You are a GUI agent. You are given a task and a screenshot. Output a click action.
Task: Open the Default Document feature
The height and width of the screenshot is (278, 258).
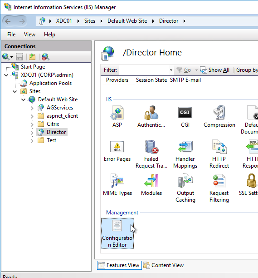tap(250, 119)
